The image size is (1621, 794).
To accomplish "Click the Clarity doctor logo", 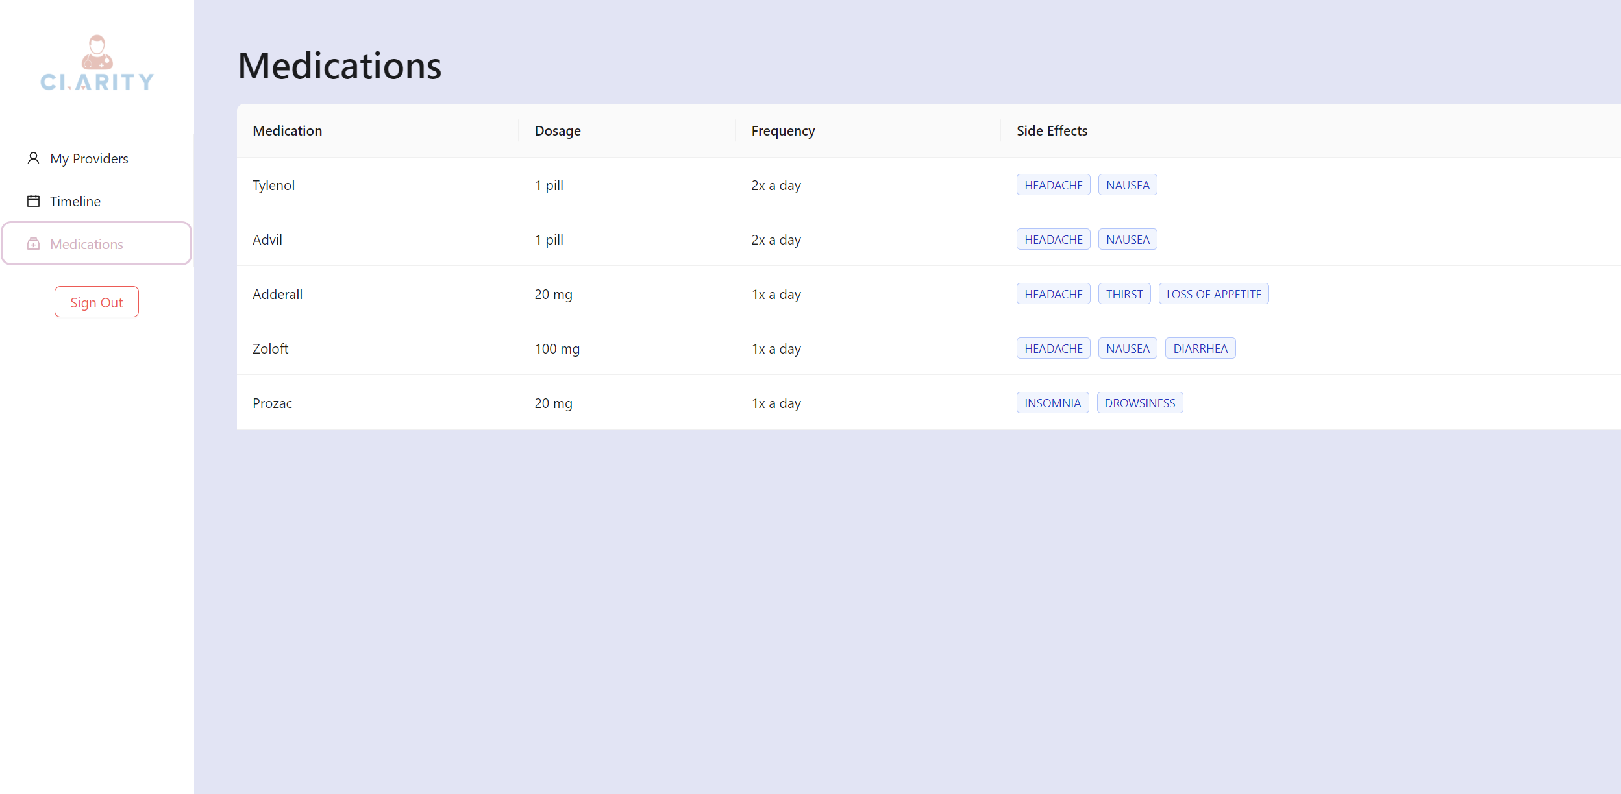I will 97,63.
